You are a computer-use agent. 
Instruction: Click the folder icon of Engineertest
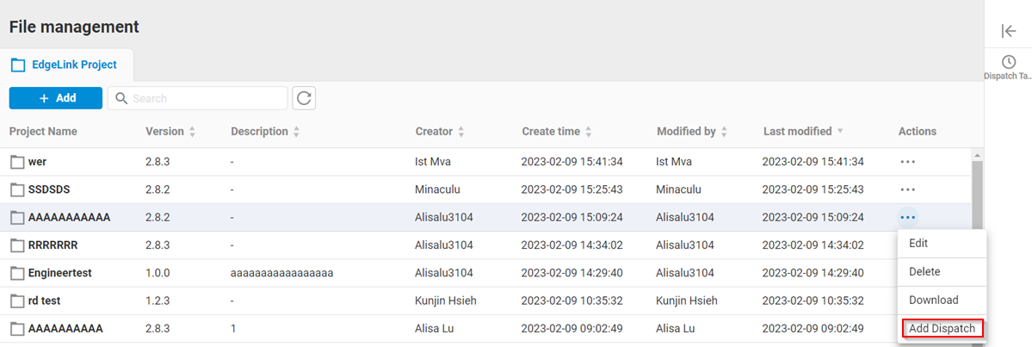(17, 273)
